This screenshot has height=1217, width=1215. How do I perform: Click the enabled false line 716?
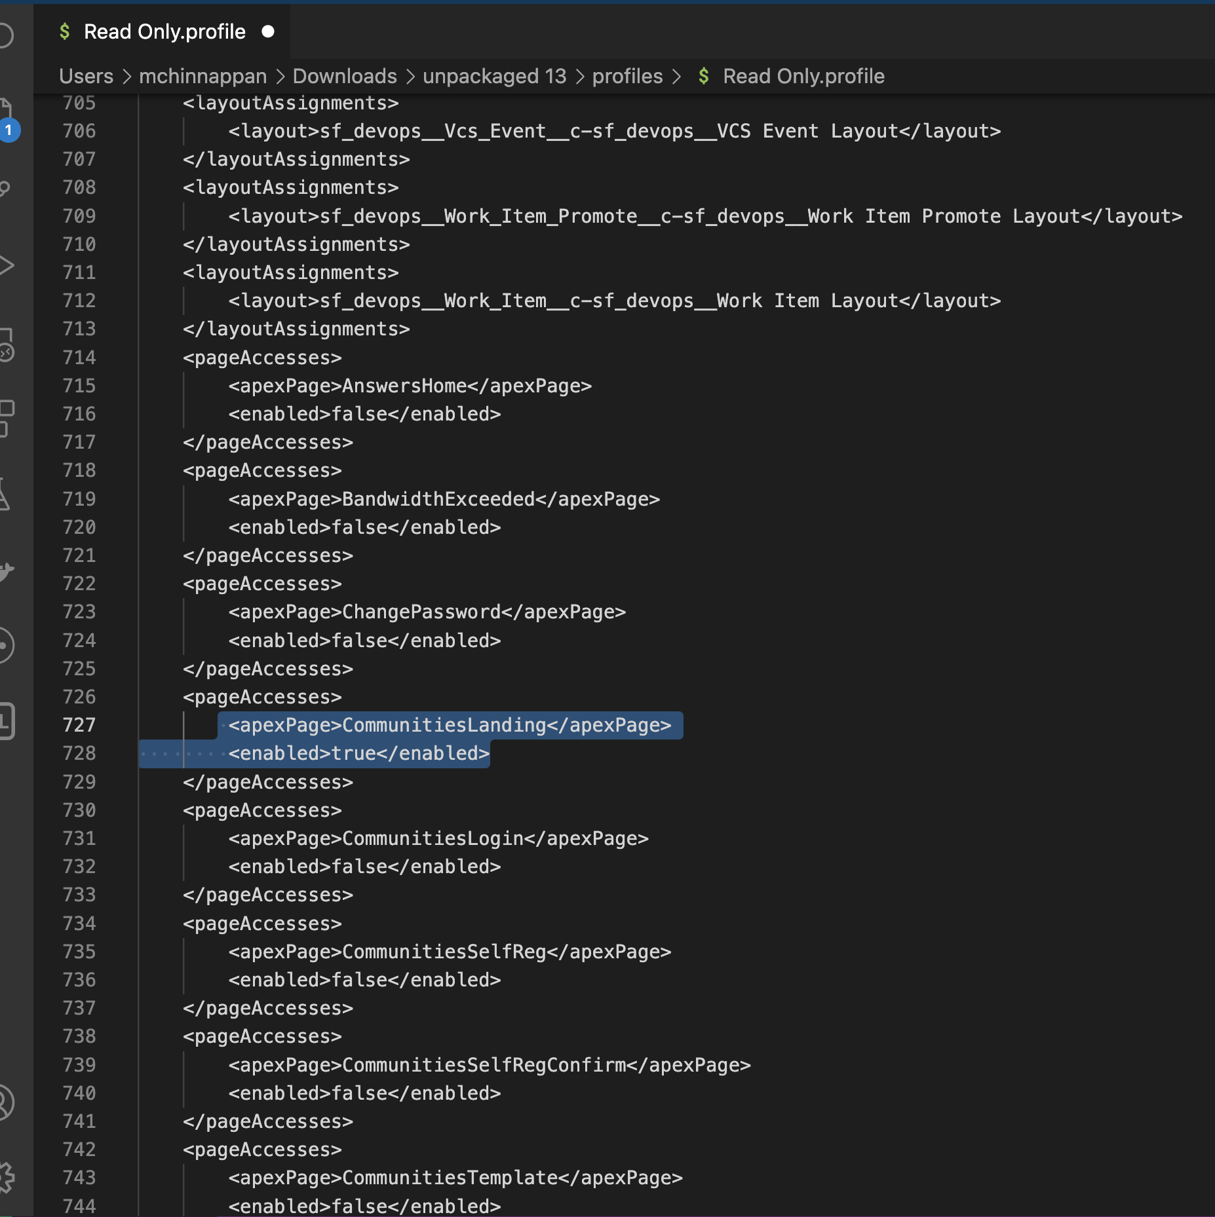(x=364, y=414)
